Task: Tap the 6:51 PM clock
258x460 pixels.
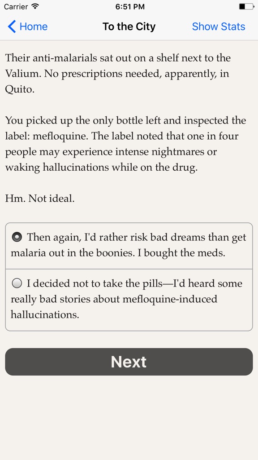Action: tap(130, 6)
